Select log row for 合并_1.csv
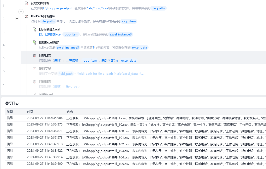The image size is (266, 169). (x=135, y=118)
